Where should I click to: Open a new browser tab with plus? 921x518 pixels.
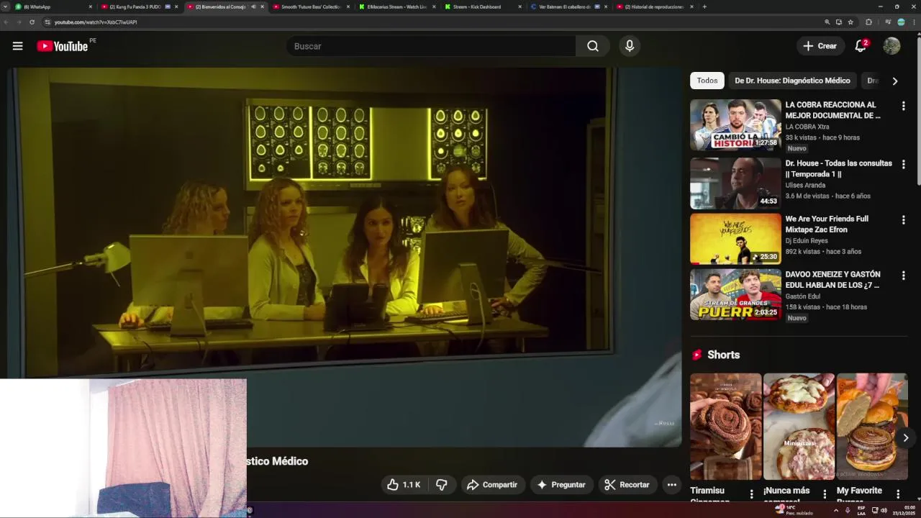[704, 6]
